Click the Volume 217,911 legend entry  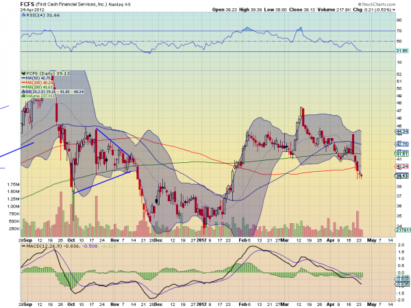(40, 96)
